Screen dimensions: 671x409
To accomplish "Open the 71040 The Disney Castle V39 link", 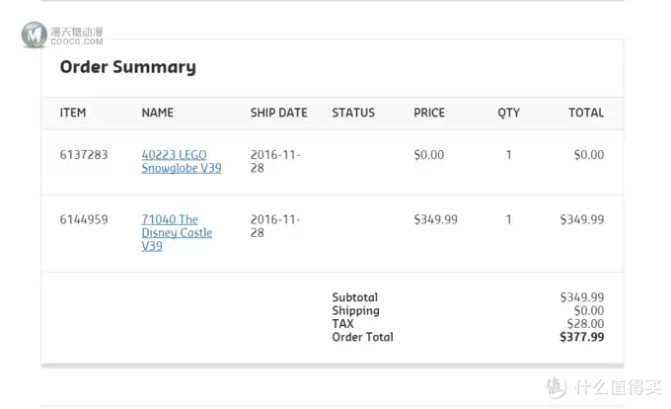I will (x=177, y=232).
